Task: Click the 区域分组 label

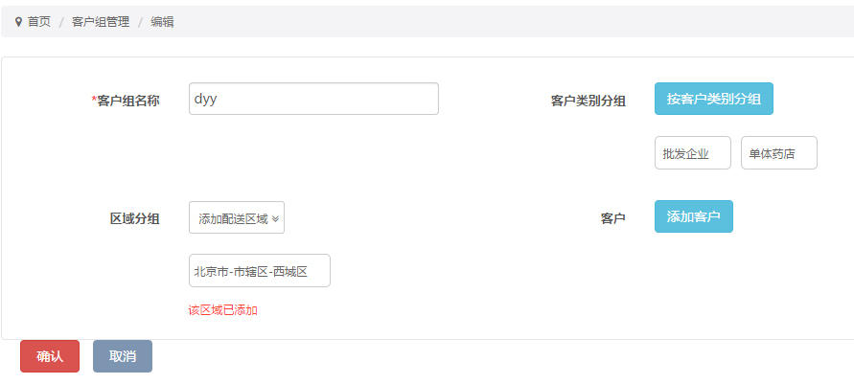Action: [134, 219]
